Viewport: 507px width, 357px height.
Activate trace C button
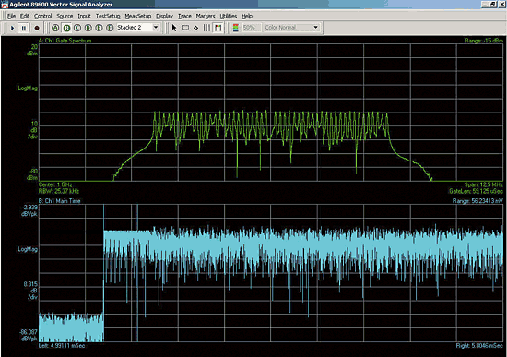pos(77,28)
